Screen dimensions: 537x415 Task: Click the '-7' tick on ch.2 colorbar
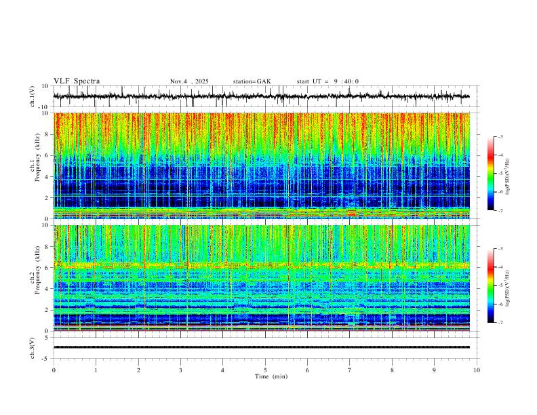(500, 323)
